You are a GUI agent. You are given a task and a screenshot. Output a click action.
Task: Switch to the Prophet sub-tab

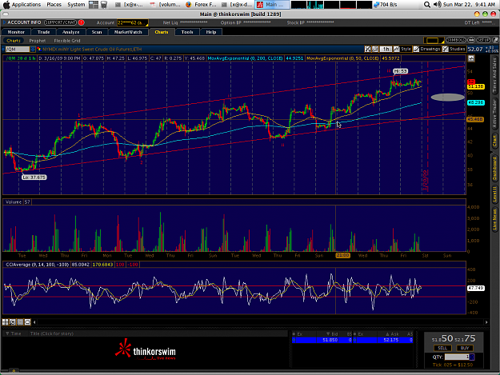pos(38,41)
